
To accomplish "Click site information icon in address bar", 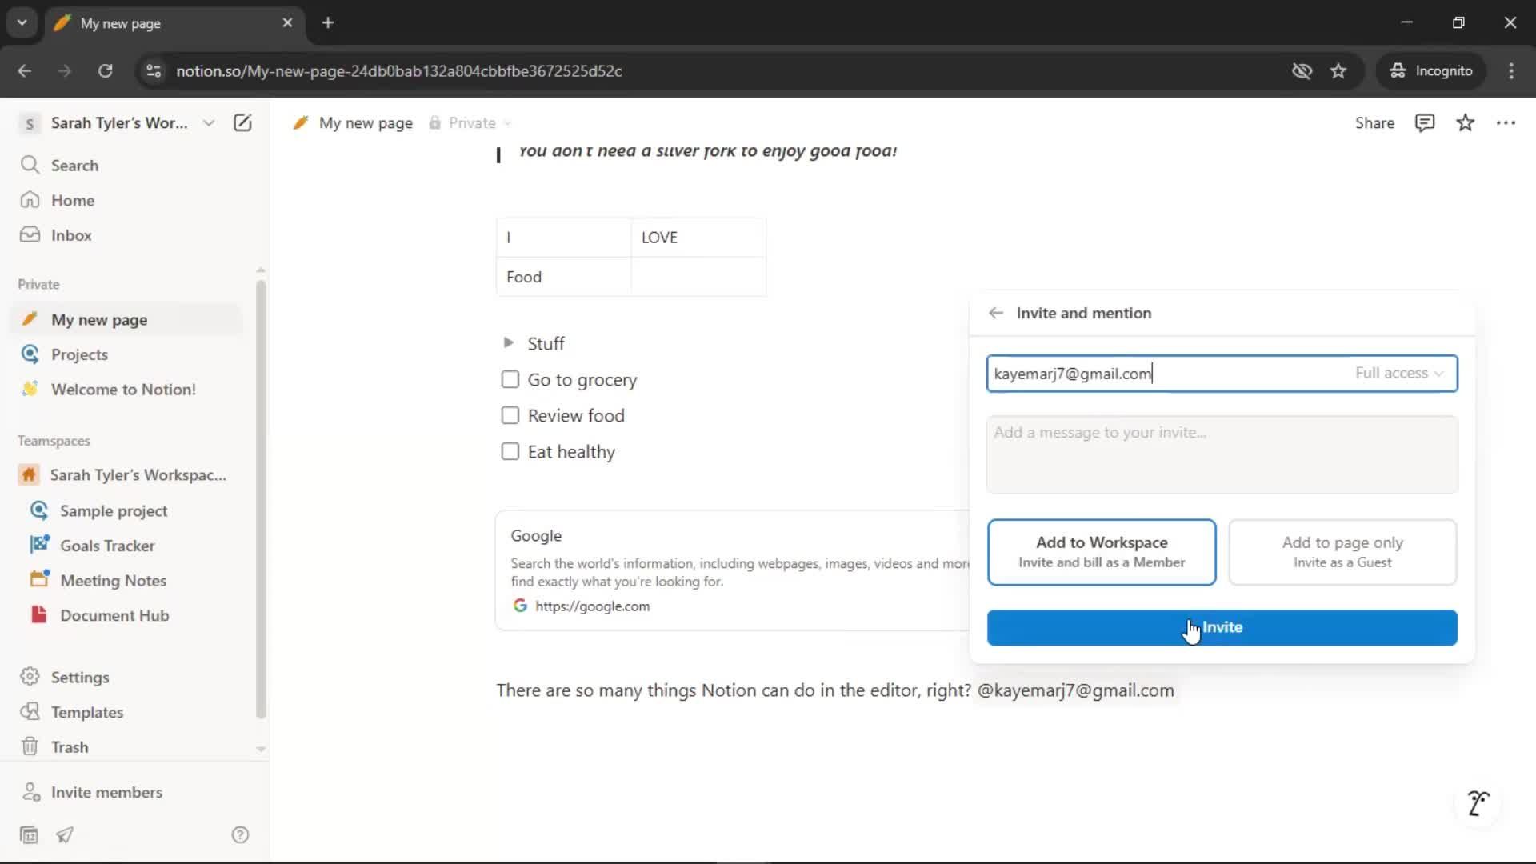I will [154, 71].
